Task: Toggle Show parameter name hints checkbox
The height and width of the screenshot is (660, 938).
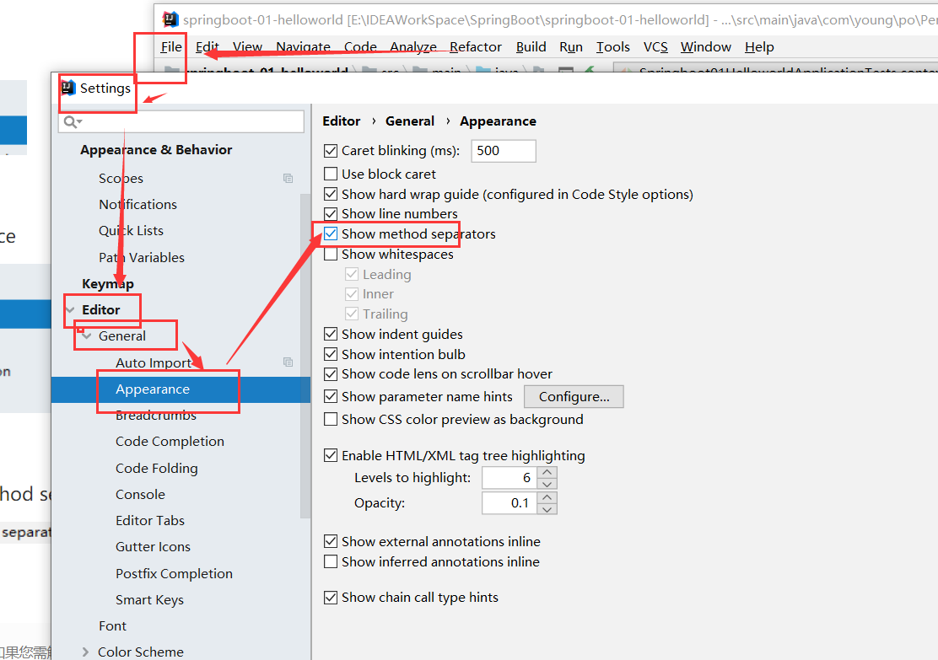Action: [x=330, y=396]
